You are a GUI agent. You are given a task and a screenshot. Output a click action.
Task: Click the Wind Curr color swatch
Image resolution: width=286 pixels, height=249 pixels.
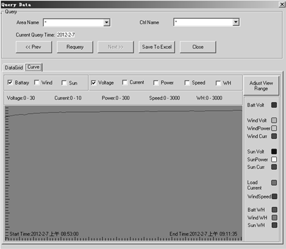274,136
